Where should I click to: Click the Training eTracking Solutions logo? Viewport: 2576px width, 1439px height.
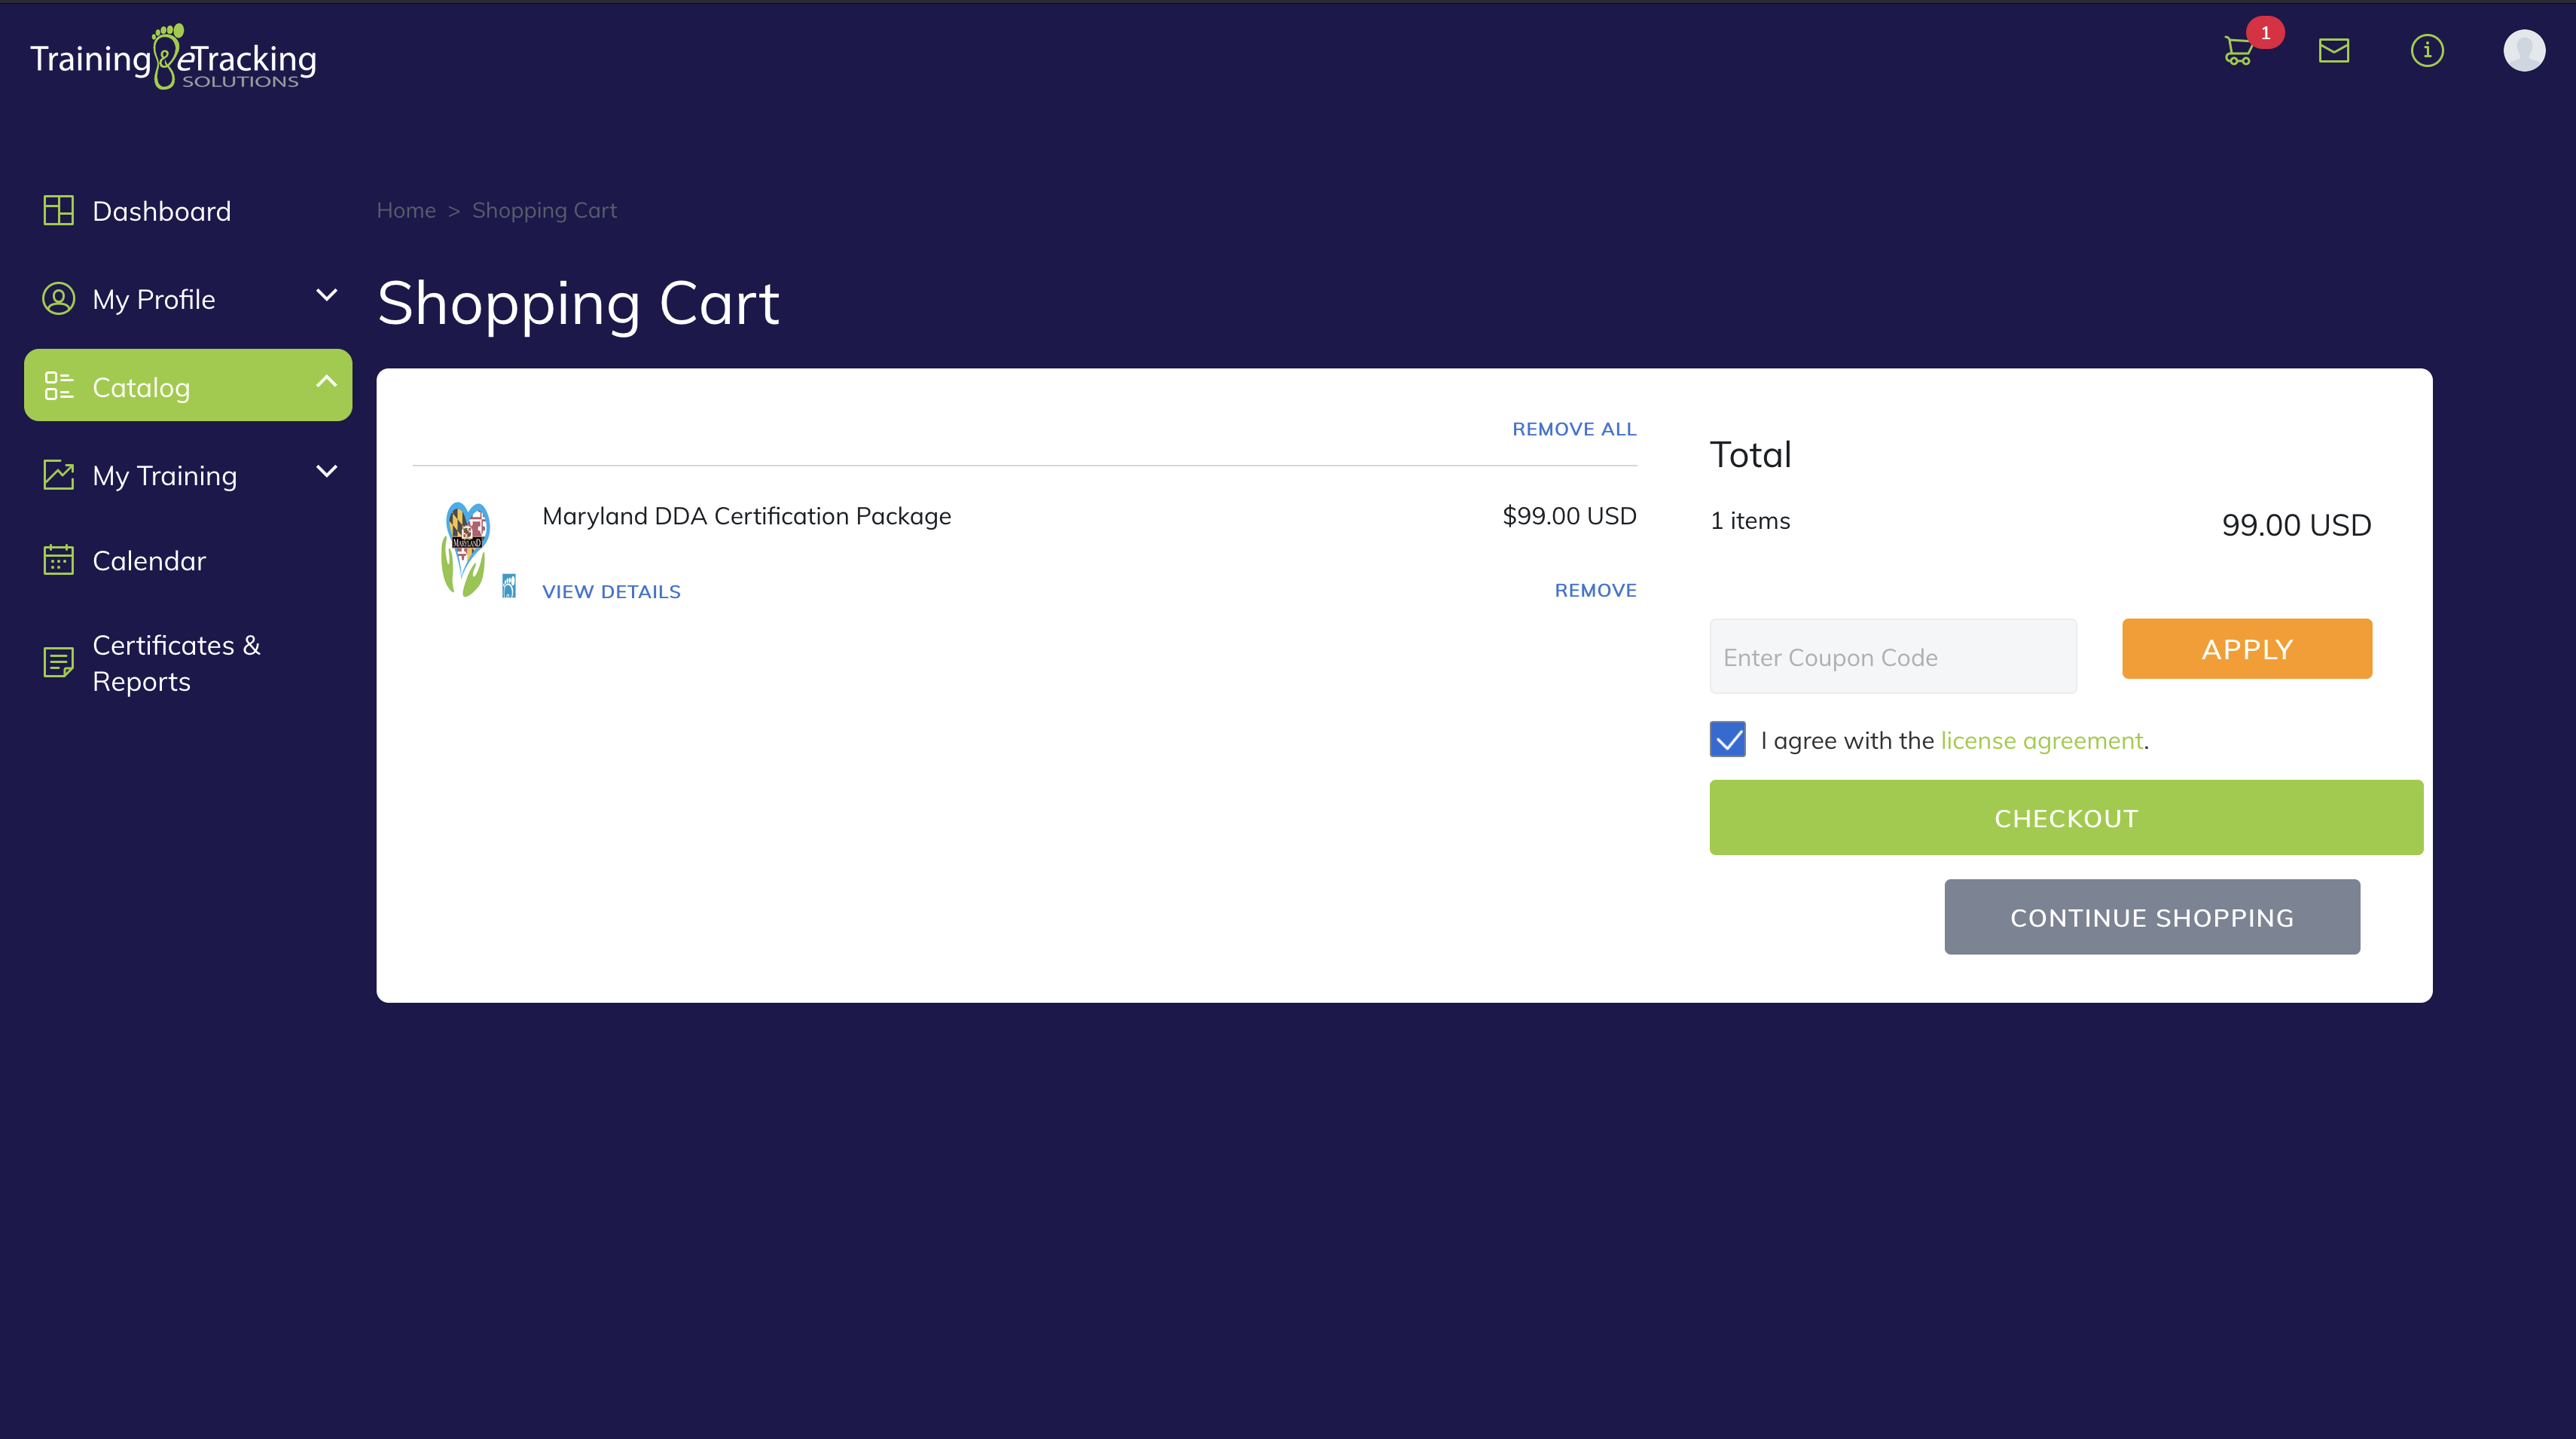[x=173, y=58]
